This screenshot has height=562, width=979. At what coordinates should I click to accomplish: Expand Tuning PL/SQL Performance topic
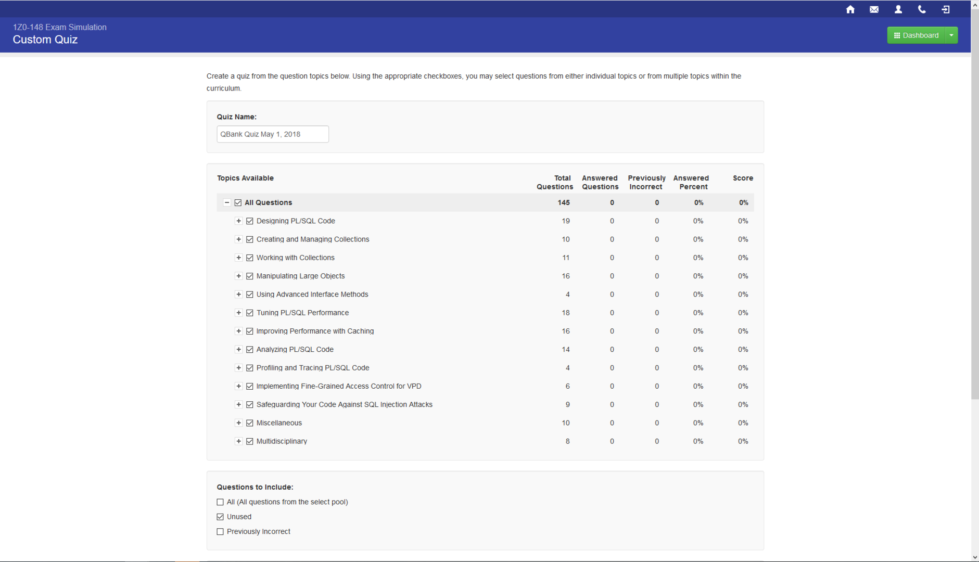tap(238, 313)
